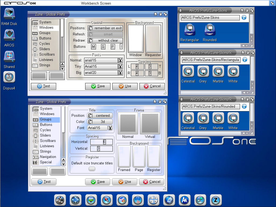276x207 pixels.
Task: Toggle the M window button option
Action: coord(93,47)
